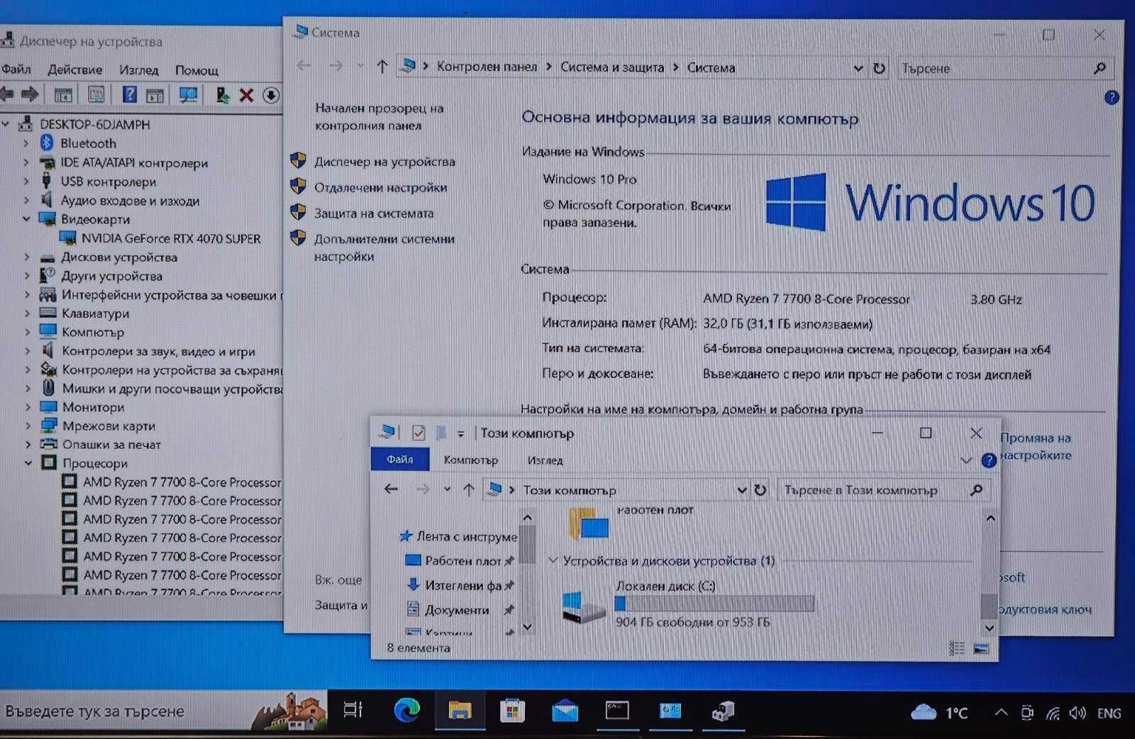Click the scan for hardware changes monitor icon
Image resolution: width=1135 pixels, height=739 pixels.
tap(188, 95)
